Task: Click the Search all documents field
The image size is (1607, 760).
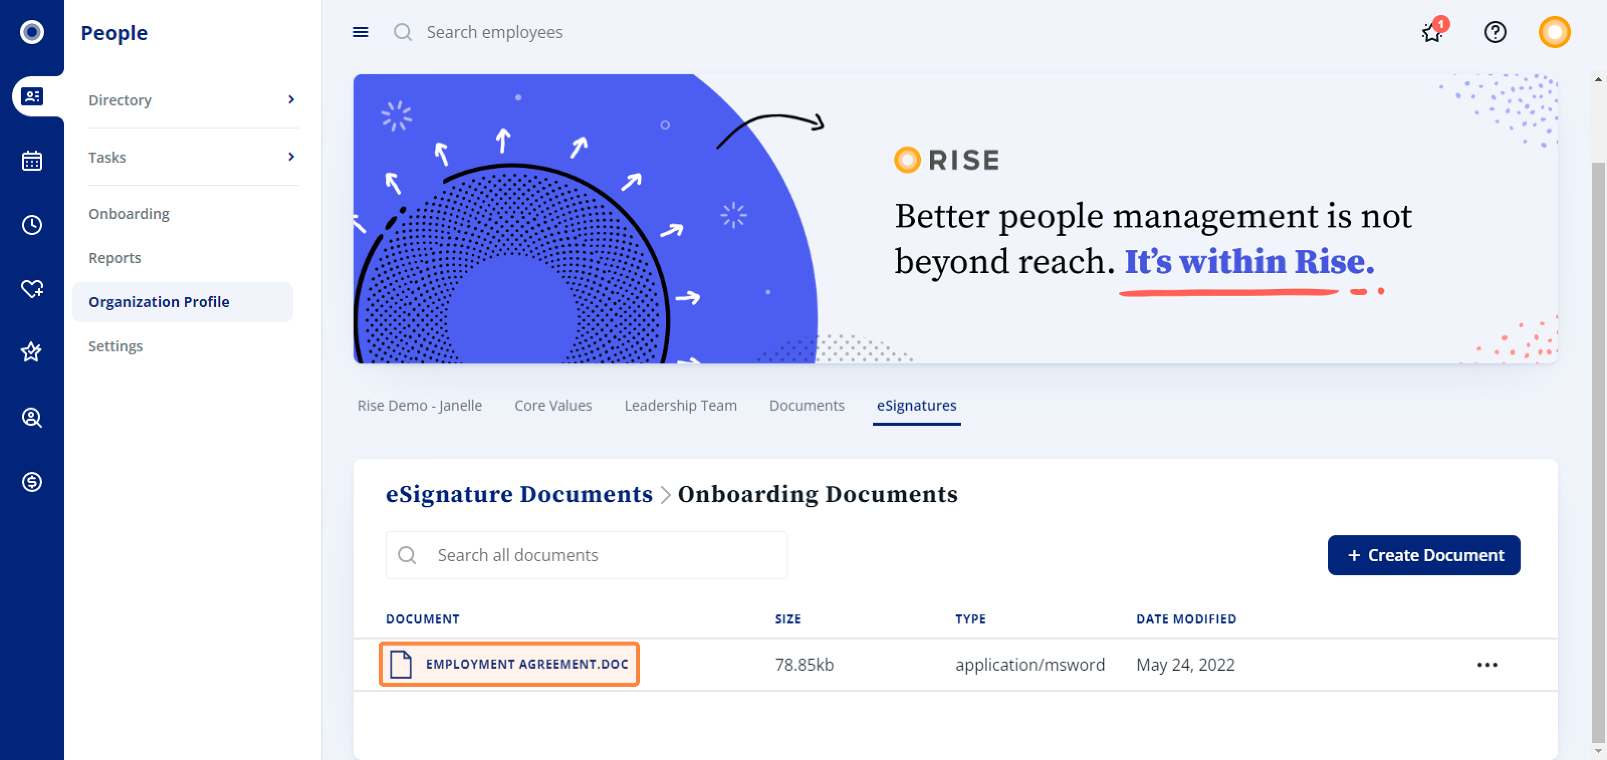Action: pyautogui.click(x=586, y=555)
